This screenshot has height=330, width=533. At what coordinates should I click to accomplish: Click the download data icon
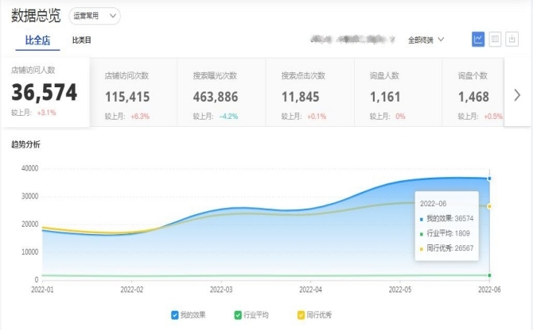pyautogui.click(x=512, y=39)
